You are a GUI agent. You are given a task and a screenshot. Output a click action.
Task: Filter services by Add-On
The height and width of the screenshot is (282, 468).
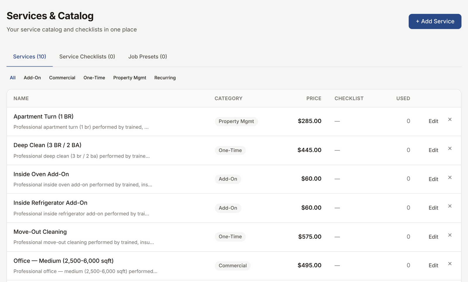[32, 78]
